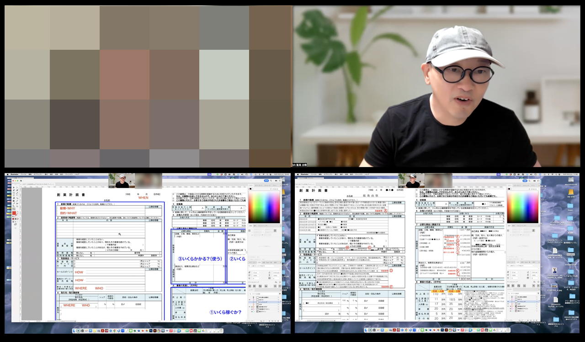Open ヘルプ menu in left Illustrator window
Viewport: 585px width, 342px height.
tap(77, 174)
